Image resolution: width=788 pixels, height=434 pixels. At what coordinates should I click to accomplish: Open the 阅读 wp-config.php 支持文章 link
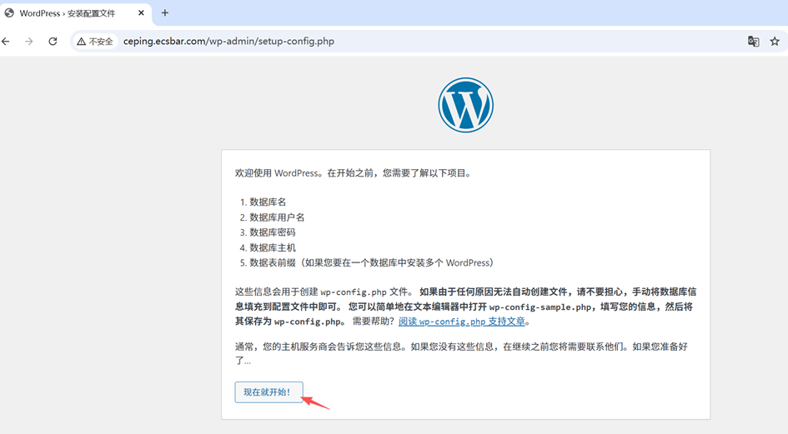(x=463, y=322)
